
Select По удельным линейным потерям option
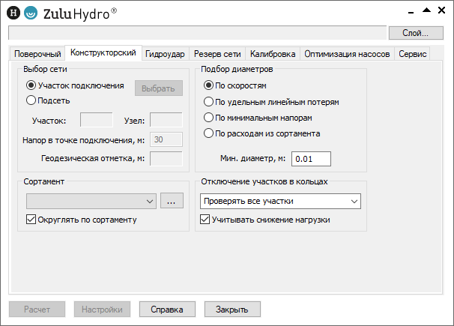pyautogui.click(x=209, y=101)
